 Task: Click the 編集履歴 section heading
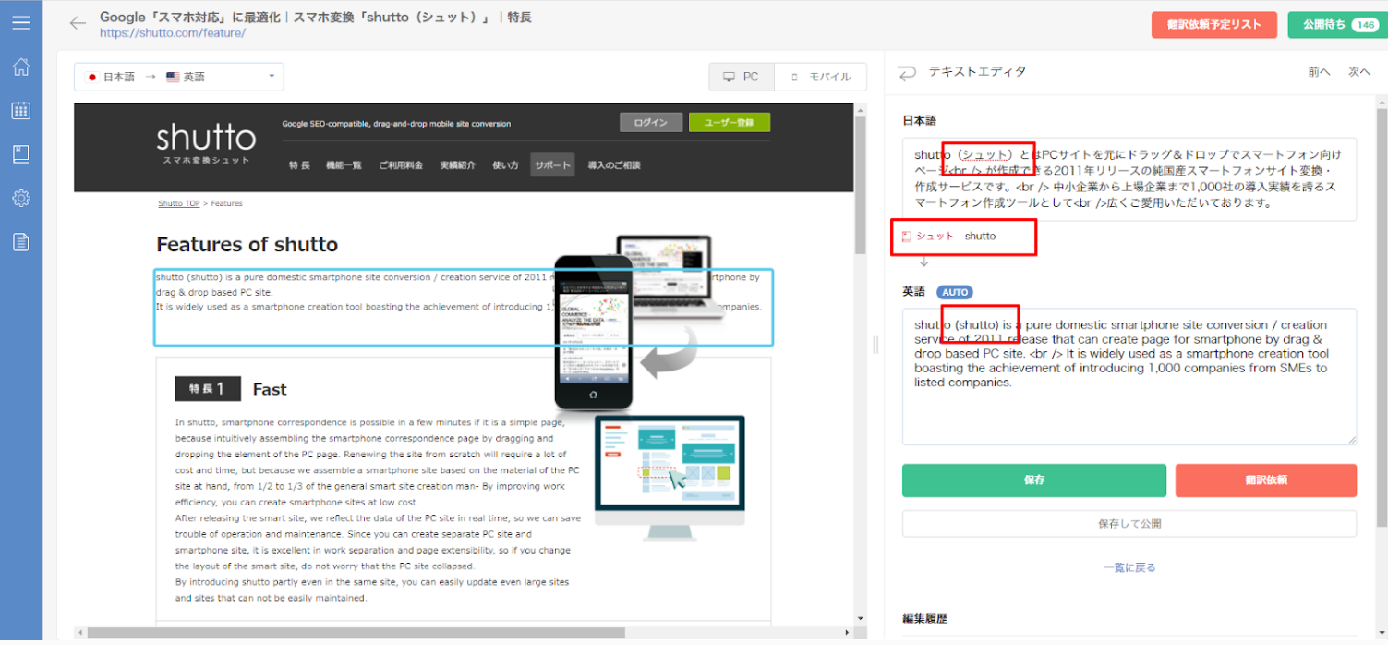pos(925,618)
